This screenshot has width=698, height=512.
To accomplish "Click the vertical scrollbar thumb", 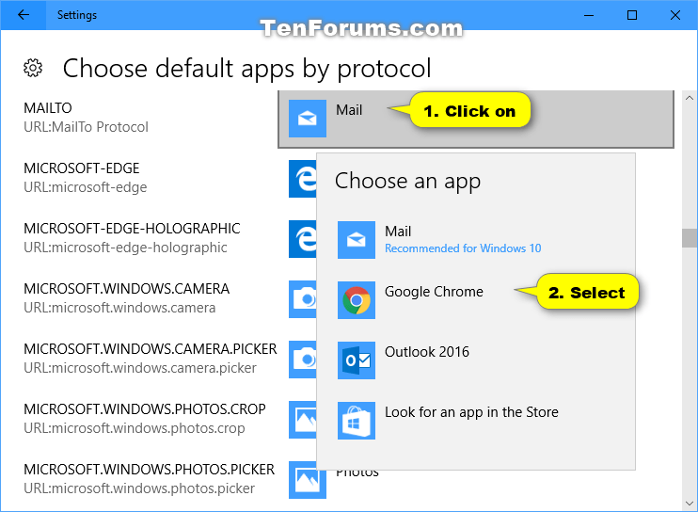I will pyautogui.click(x=690, y=238).
